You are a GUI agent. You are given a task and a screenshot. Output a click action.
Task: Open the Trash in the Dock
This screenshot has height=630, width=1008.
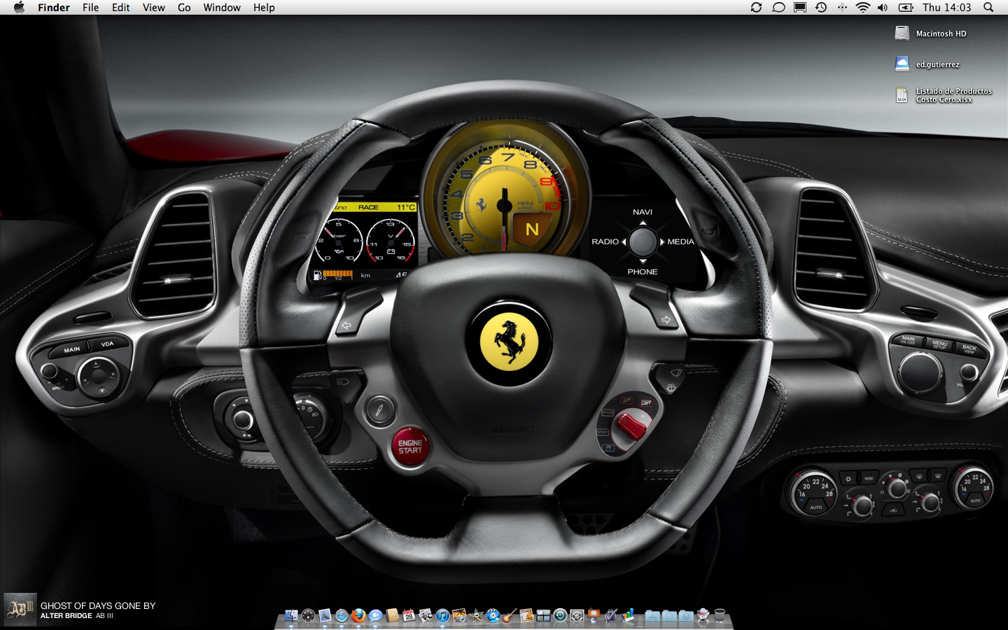tap(720, 615)
